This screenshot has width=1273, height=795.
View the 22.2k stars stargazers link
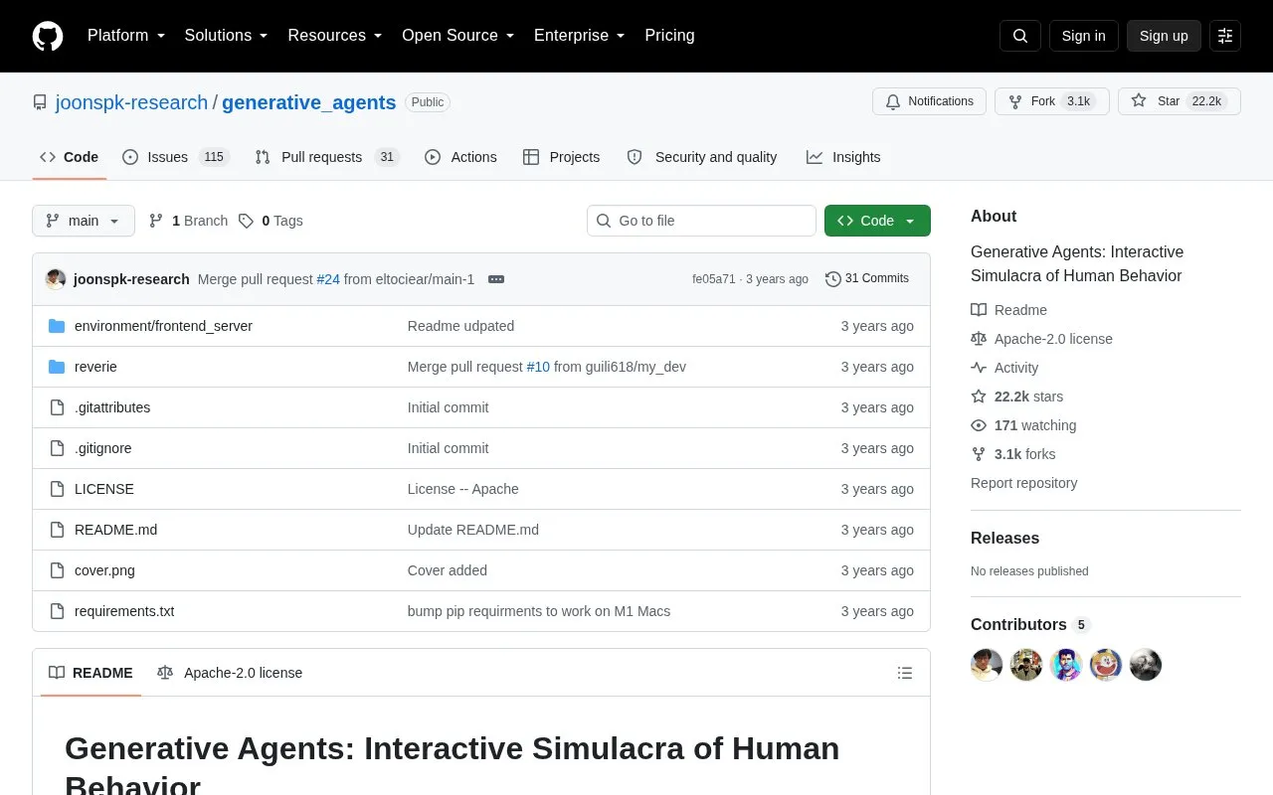point(1017,397)
